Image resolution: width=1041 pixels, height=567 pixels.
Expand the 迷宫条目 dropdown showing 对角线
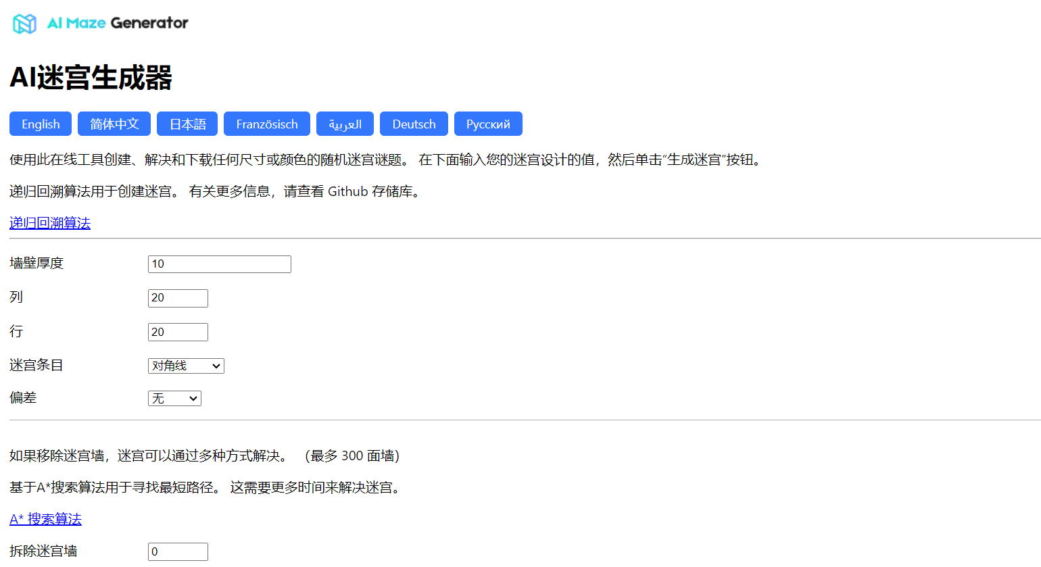[186, 366]
